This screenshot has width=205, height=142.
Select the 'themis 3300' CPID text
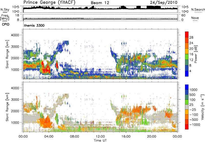pyautogui.click(x=34, y=25)
